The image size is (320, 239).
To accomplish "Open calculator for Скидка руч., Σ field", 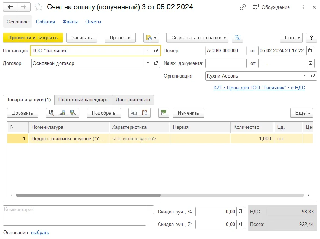I will click(240, 225).
